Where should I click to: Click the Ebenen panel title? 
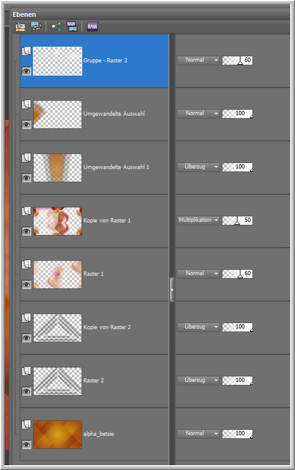pyautogui.click(x=24, y=14)
